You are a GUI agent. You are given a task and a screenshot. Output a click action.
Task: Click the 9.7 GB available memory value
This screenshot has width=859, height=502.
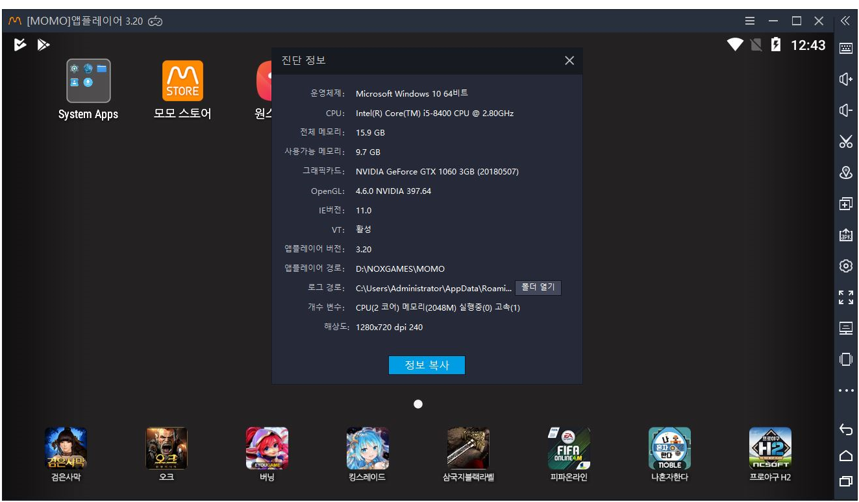click(368, 152)
